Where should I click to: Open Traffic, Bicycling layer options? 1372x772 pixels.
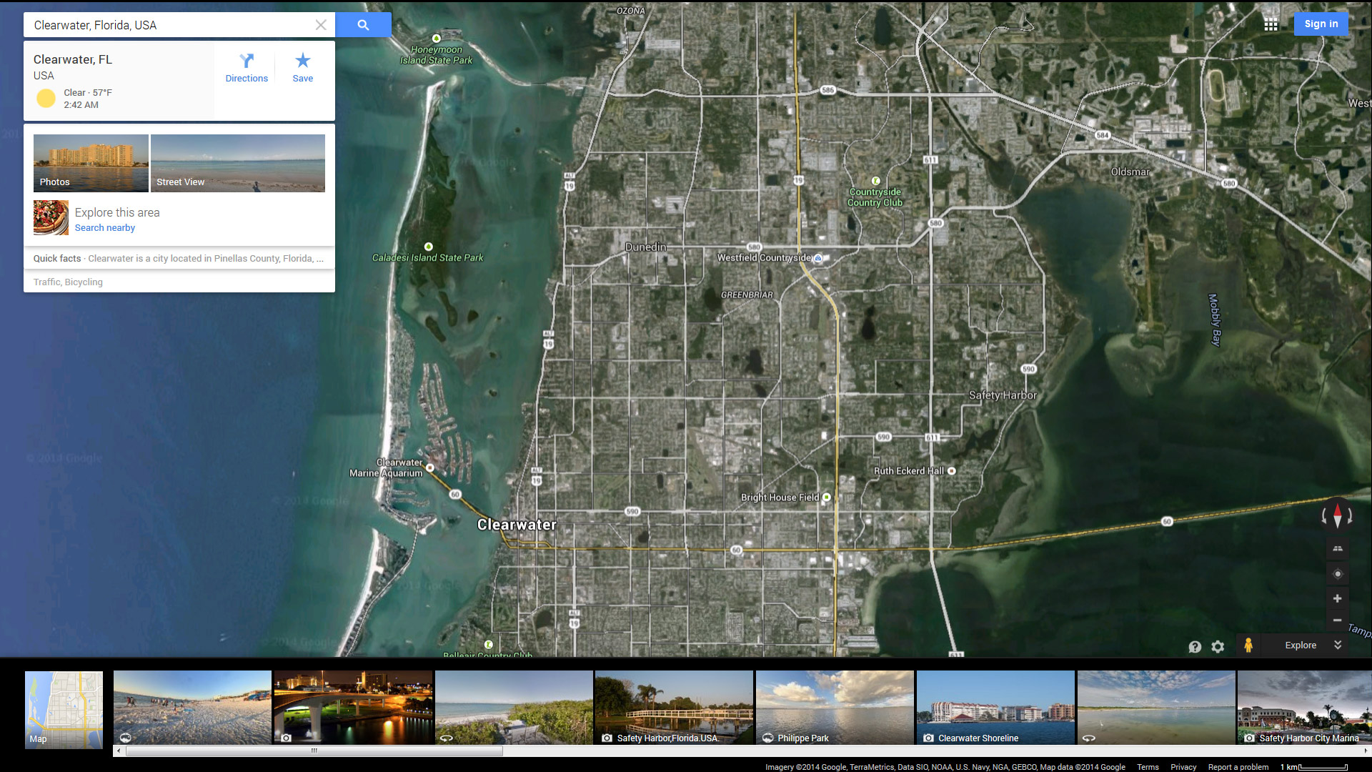(68, 282)
